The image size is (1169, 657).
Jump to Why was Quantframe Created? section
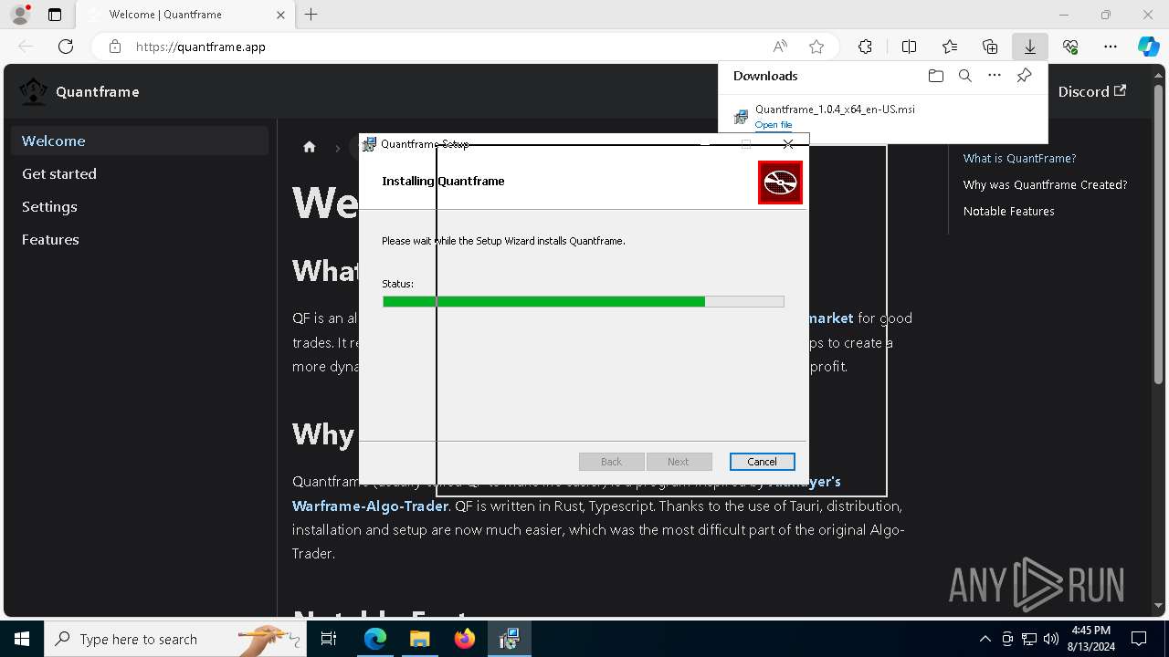coord(1045,184)
